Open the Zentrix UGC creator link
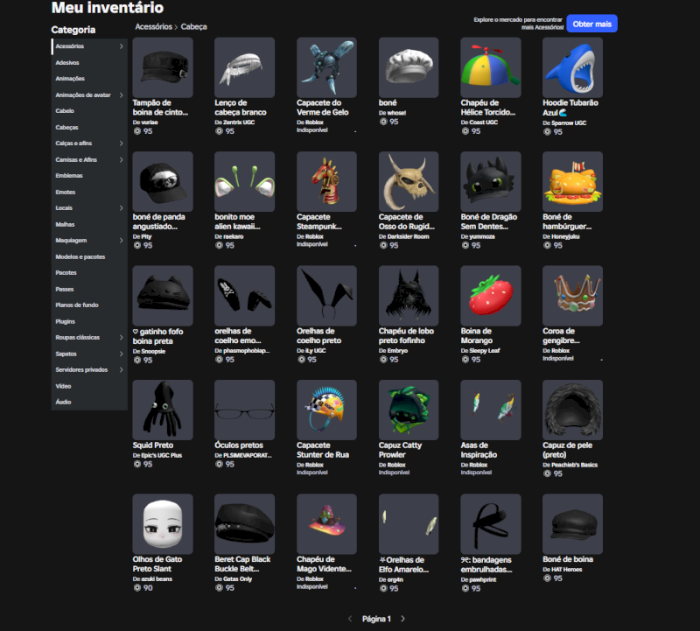This screenshot has width=700, height=631. tap(239, 123)
